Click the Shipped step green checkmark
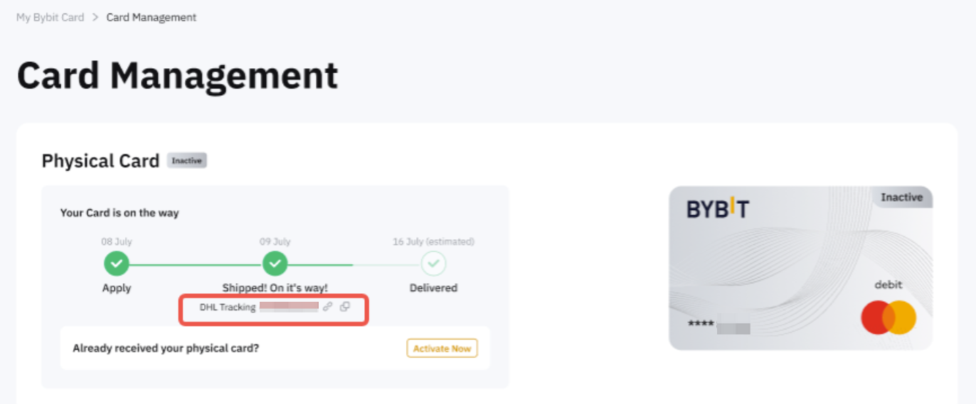Viewport: 976px width, 404px height. click(275, 264)
